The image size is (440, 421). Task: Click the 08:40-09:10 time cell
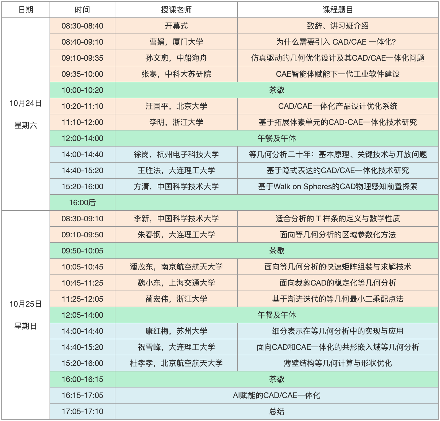82,42
